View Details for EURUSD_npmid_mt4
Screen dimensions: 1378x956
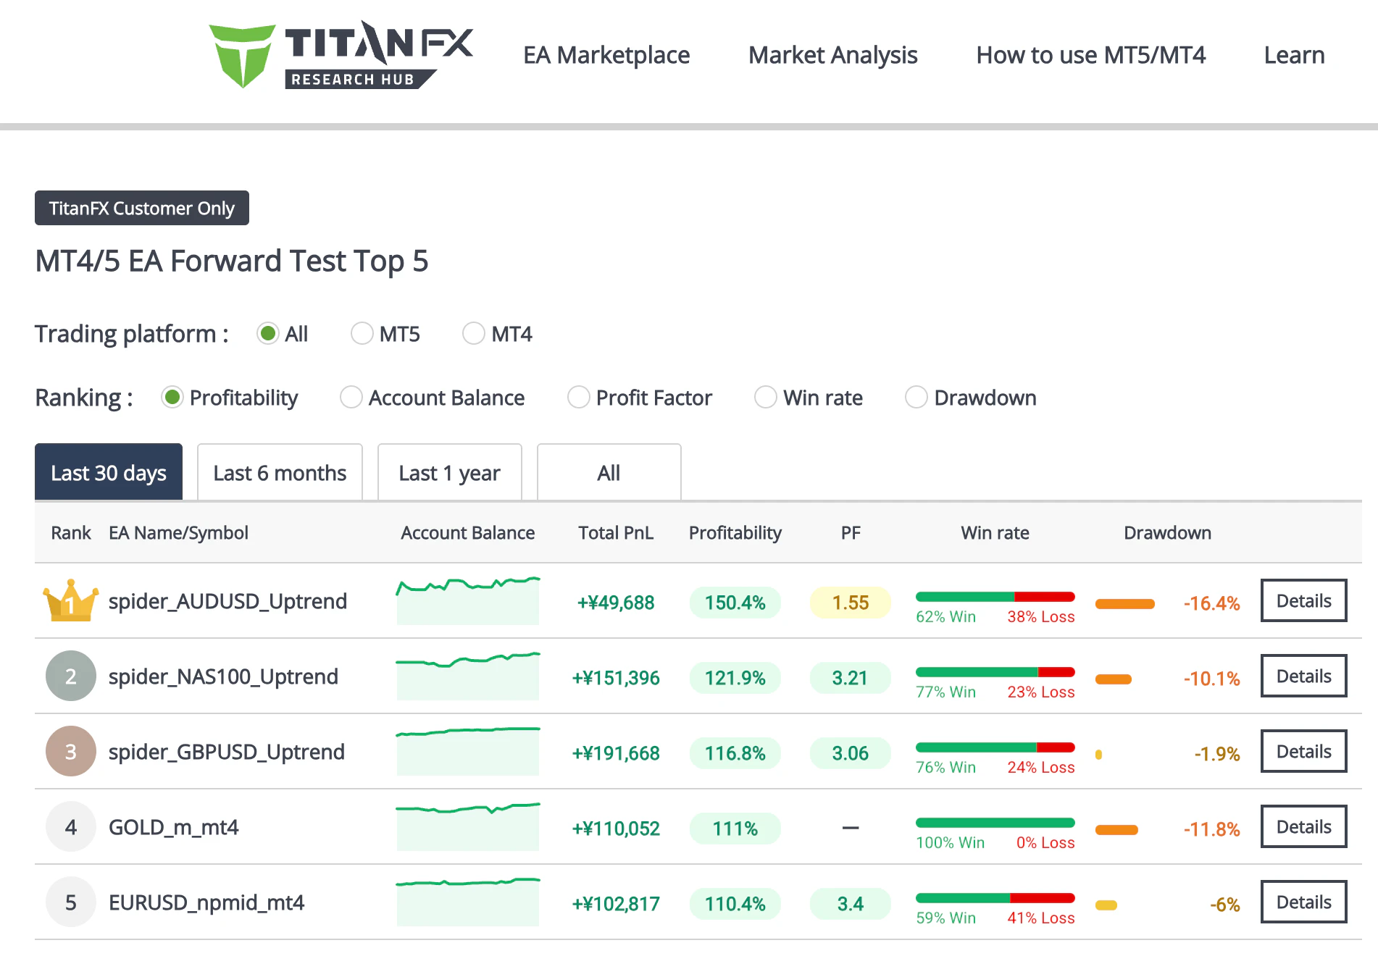click(1303, 902)
